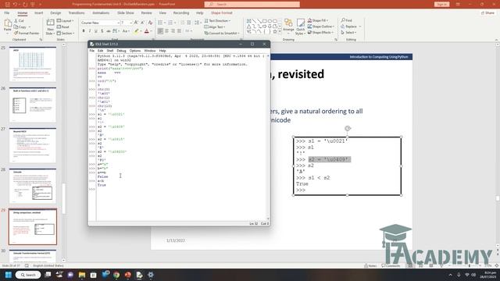This screenshot has height=281, width=500.
Task: Open the Quick Styles gallery
Action: point(300,27)
